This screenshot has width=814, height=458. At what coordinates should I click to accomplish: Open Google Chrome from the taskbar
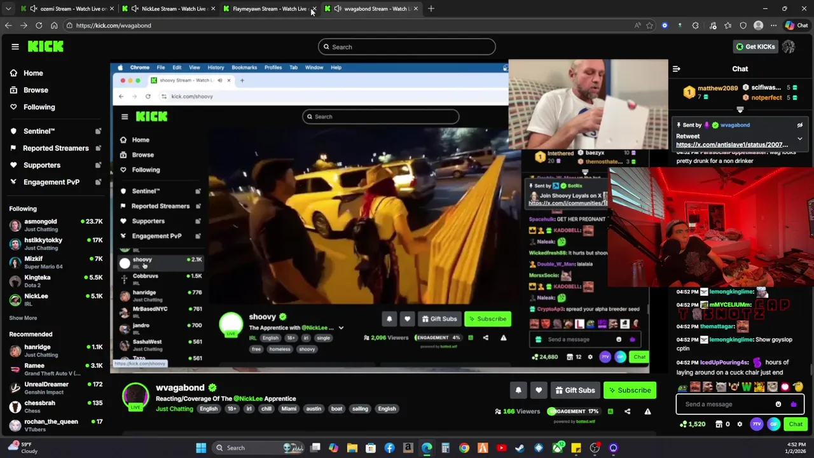[464, 448]
